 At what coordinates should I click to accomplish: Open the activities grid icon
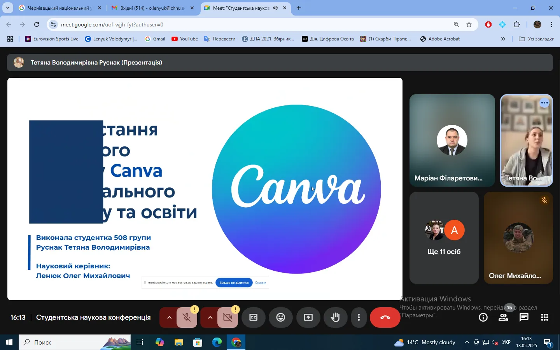pos(544,318)
